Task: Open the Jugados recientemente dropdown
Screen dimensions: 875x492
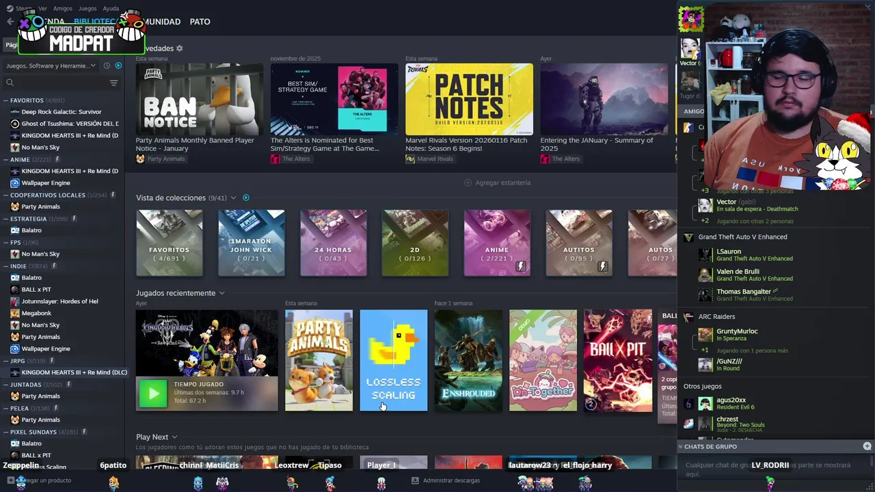Action: (x=221, y=293)
